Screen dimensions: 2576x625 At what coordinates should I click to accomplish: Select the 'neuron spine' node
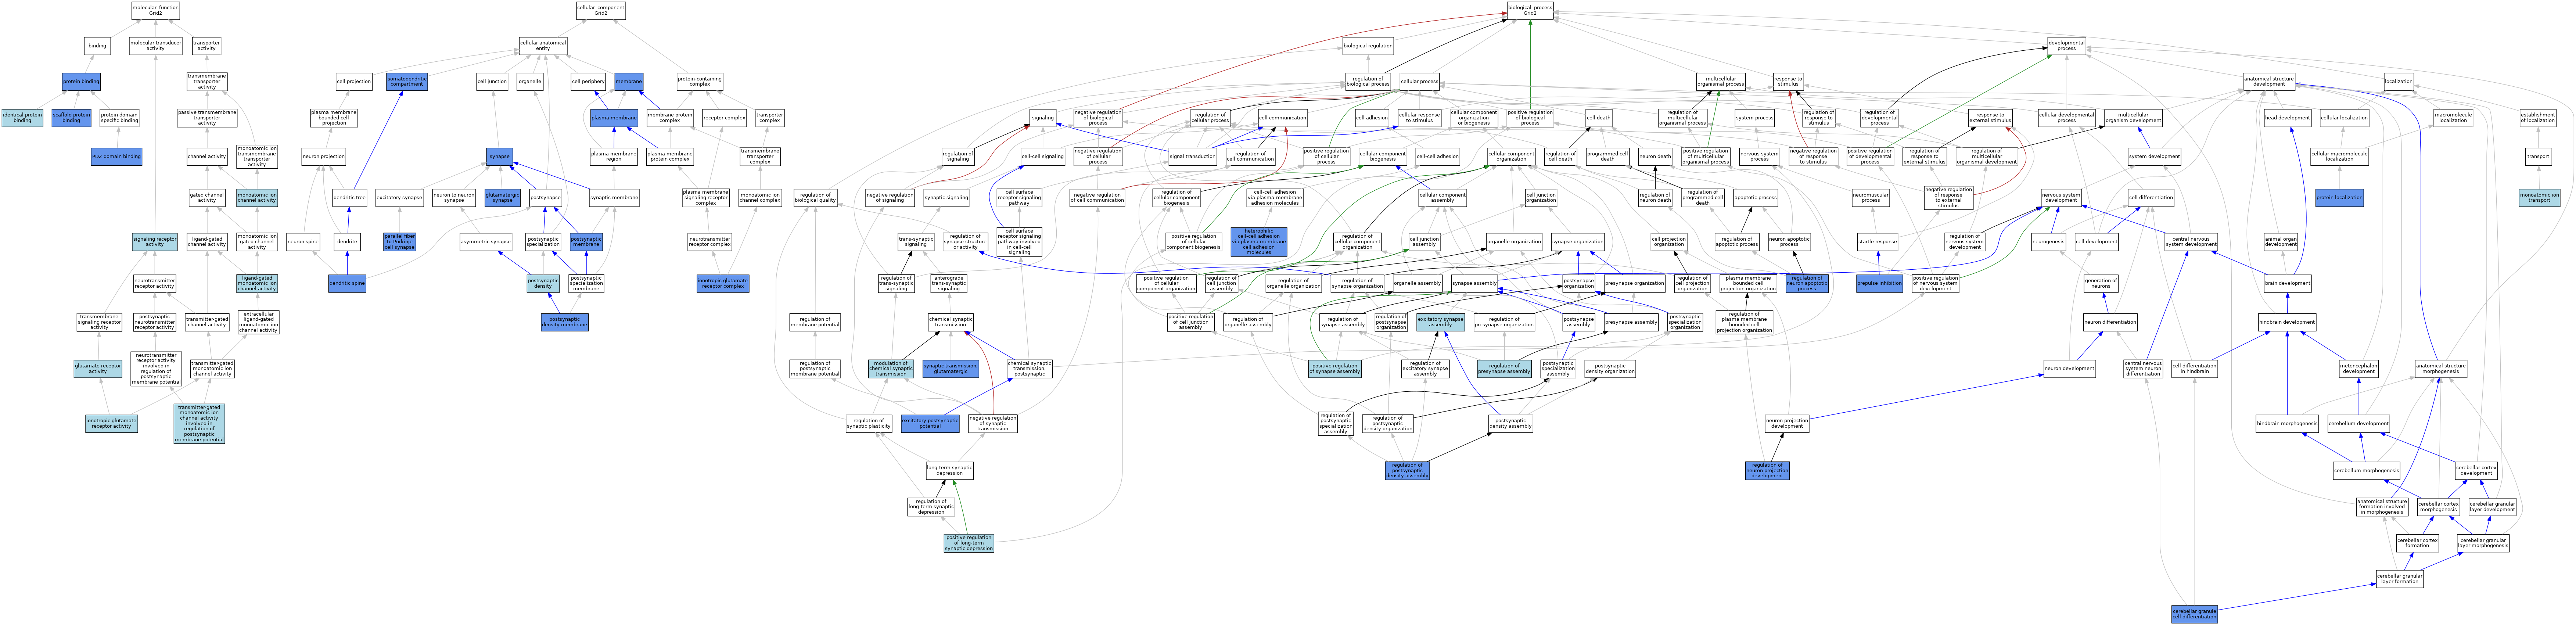[303, 242]
